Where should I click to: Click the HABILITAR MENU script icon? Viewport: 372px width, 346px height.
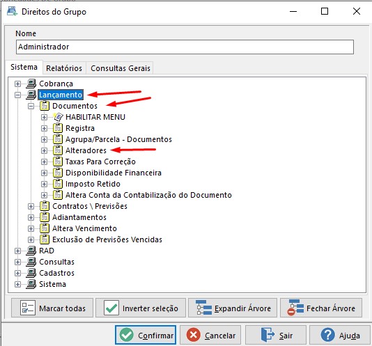point(58,117)
